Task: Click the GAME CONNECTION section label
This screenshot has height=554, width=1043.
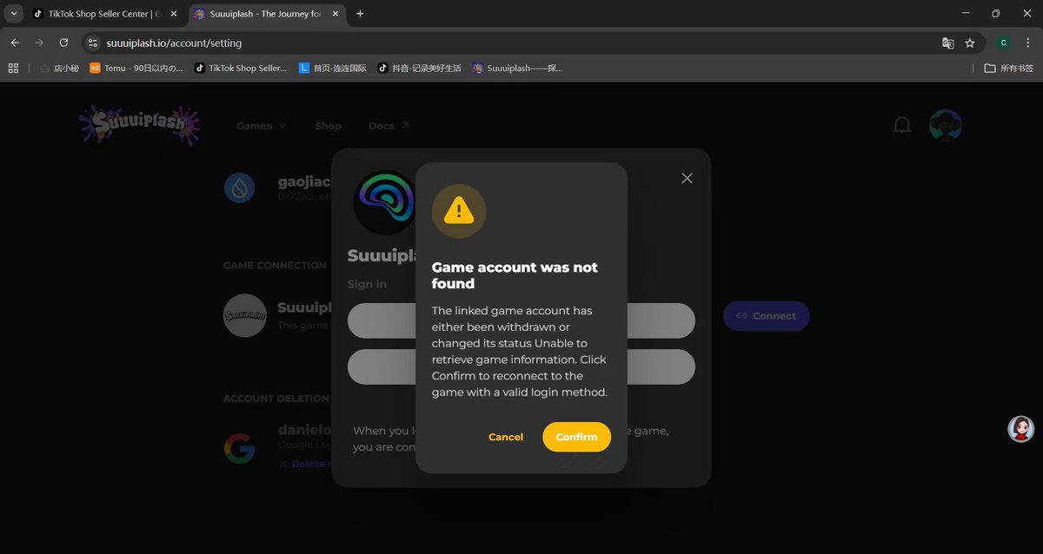Action: pyautogui.click(x=275, y=266)
